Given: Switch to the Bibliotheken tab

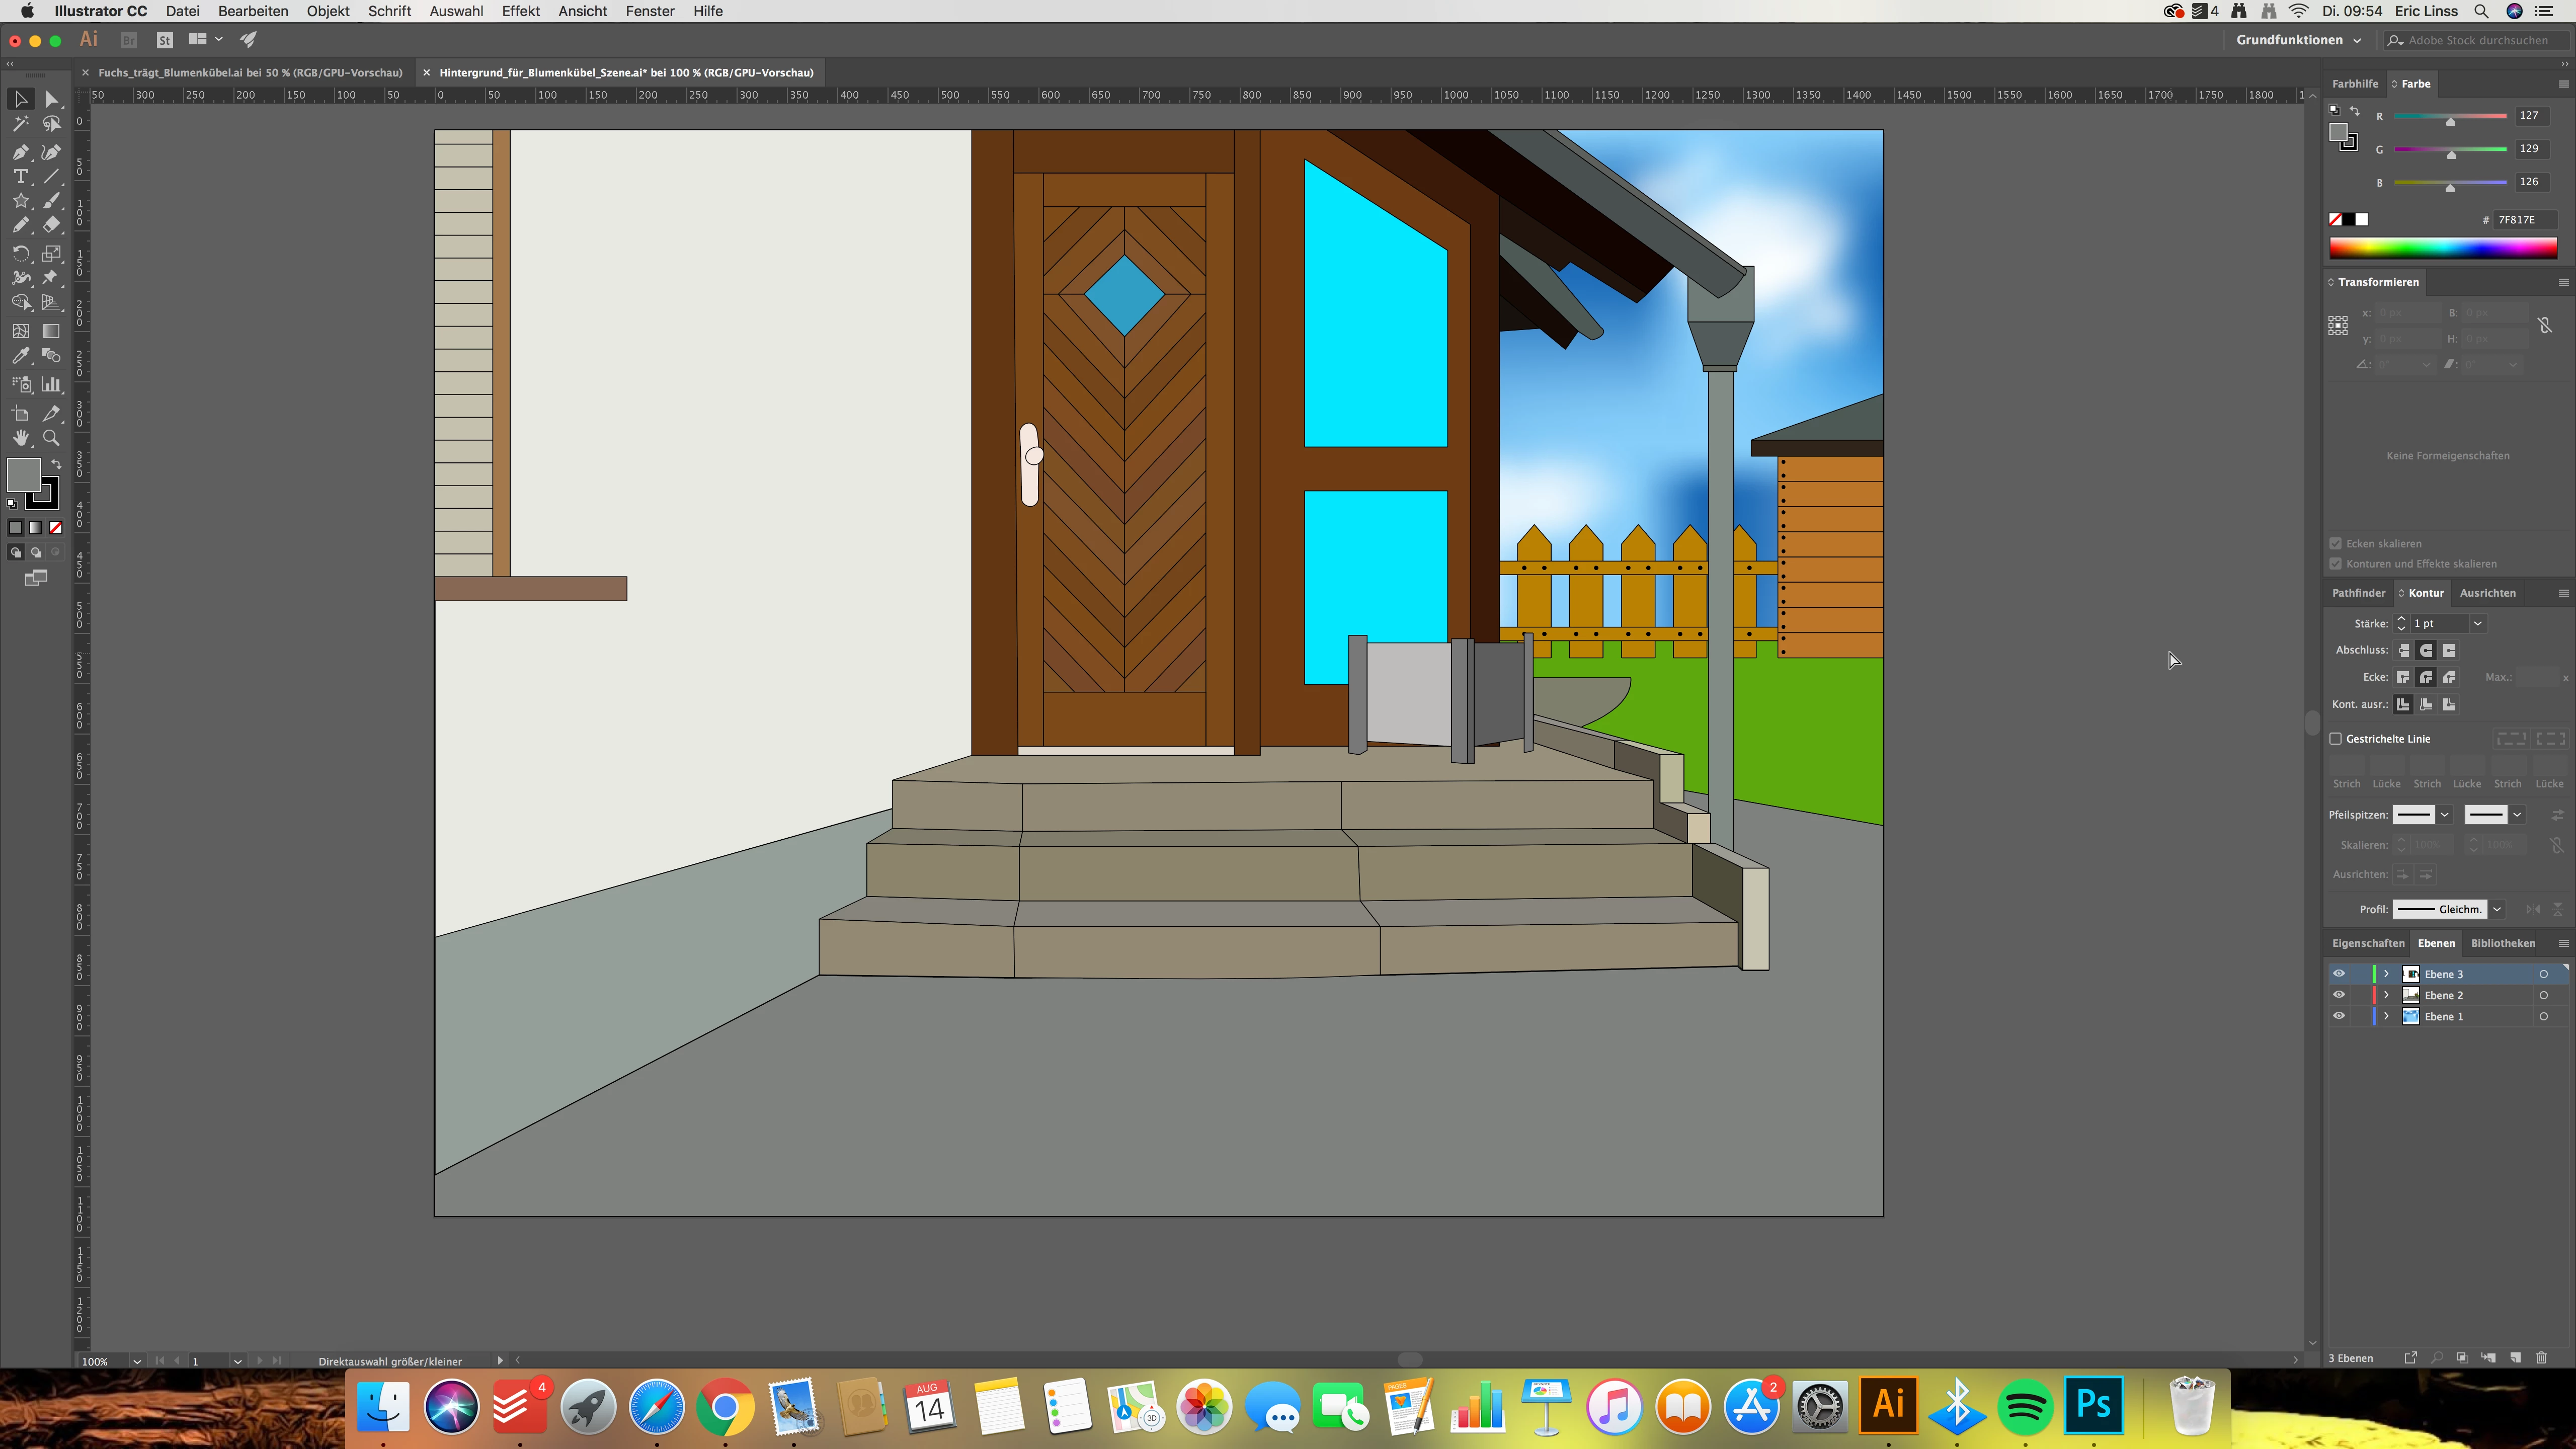Looking at the screenshot, I should (x=2502, y=943).
